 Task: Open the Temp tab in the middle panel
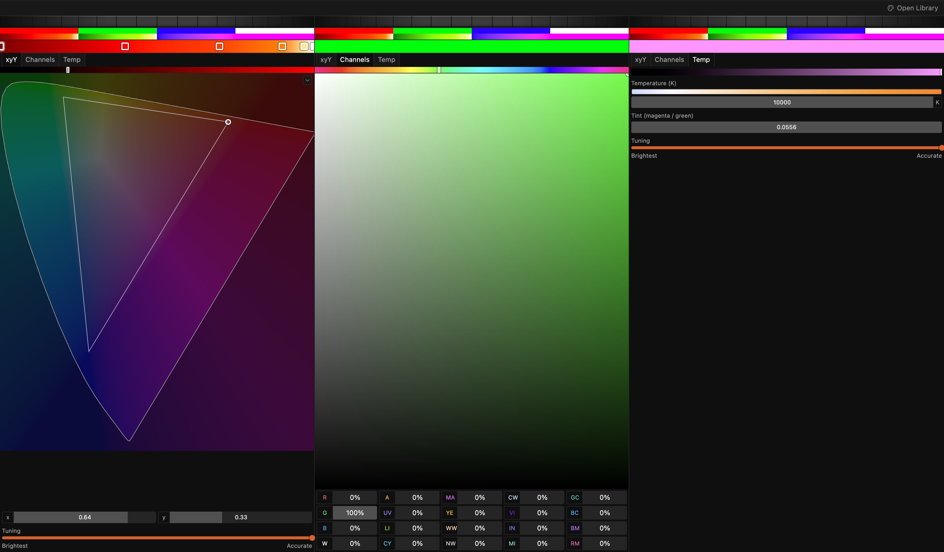386,60
